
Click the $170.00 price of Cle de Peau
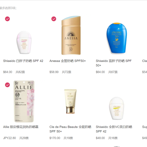(55, 138)
